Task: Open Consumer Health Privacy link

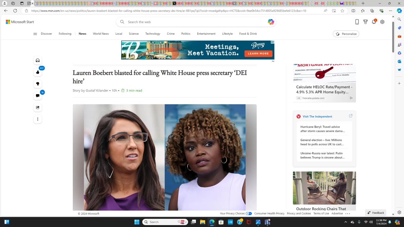Action: pos(269,213)
